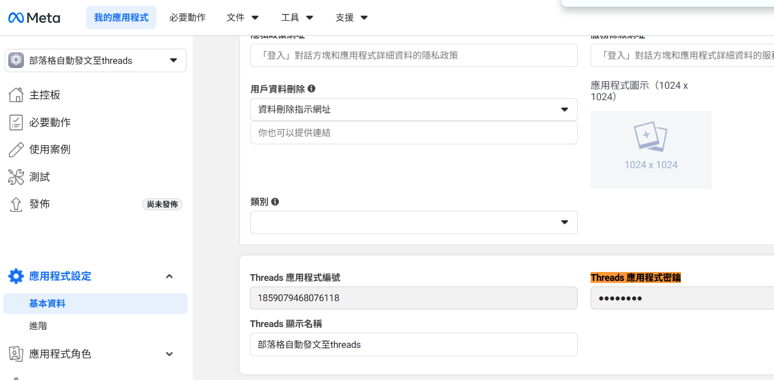The width and height of the screenshot is (774, 380).
Task: Open the 類別 category dropdown
Action: (x=413, y=222)
